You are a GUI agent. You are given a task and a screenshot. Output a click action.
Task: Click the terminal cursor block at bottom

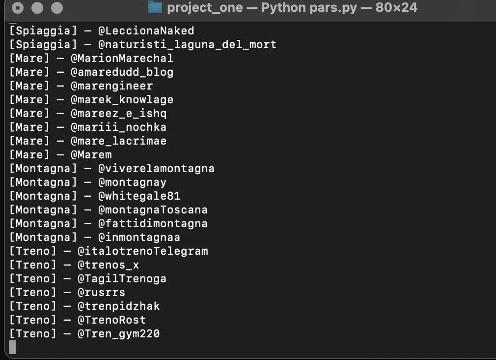(12, 347)
